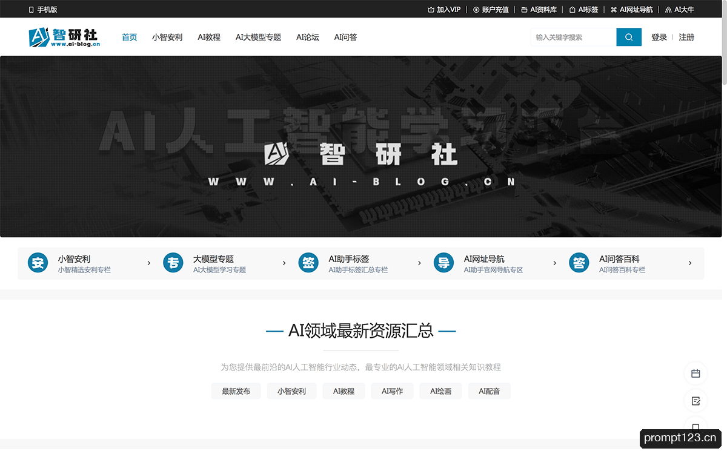Viewport: 727px width, 454px height.
Task: Click the 导 round icon for AI网址导航
Action: point(443,263)
